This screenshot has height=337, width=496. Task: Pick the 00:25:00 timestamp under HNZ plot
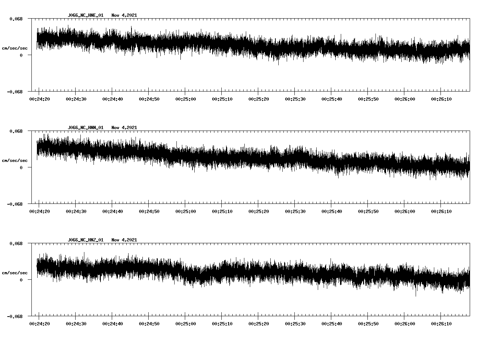click(186, 324)
